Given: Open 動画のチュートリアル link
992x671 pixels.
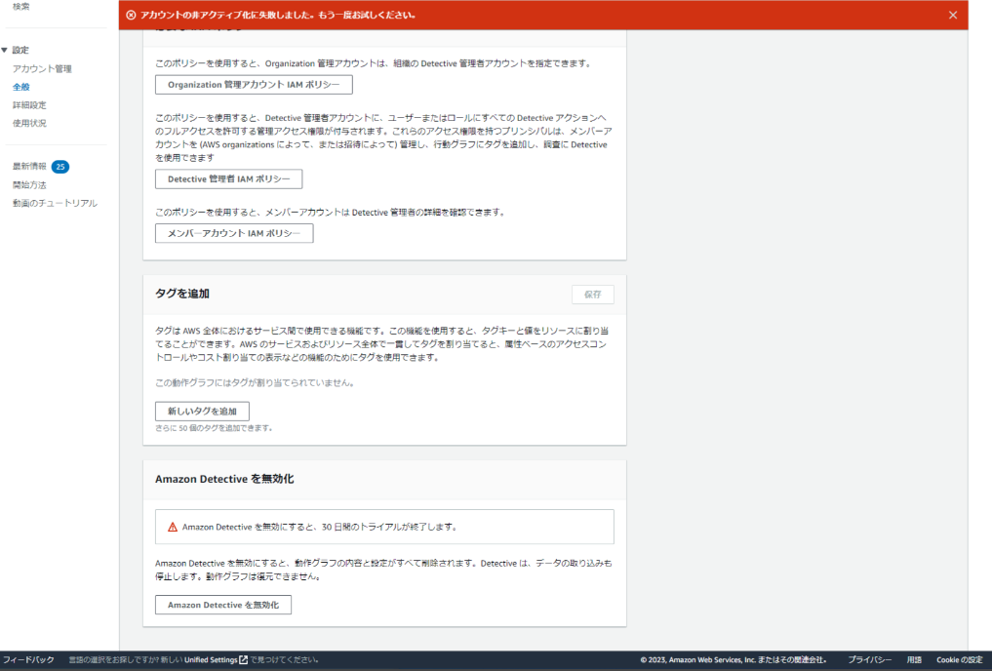Looking at the screenshot, I should (55, 203).
